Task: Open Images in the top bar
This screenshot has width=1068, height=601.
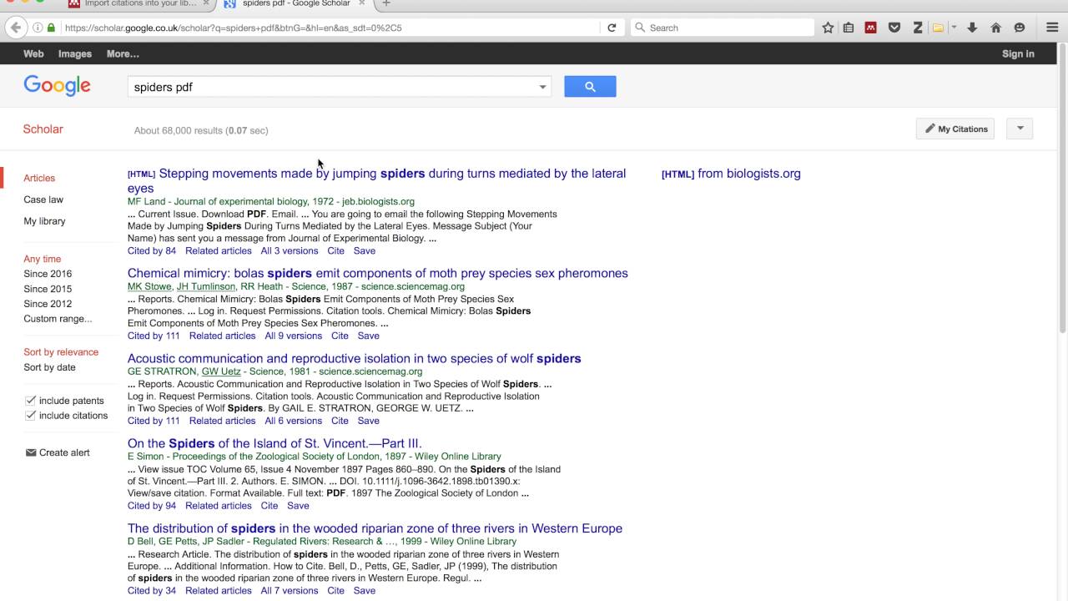Action: pyautogui.click(x=75, y=53)
